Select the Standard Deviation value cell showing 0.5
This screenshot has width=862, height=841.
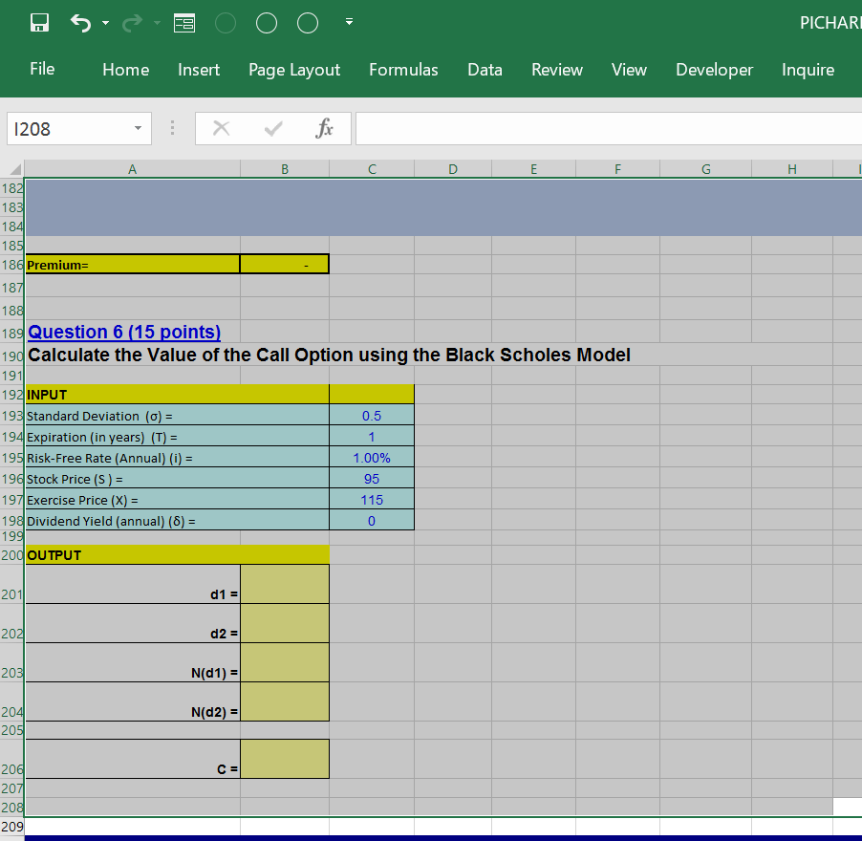[x=371, y=416]
